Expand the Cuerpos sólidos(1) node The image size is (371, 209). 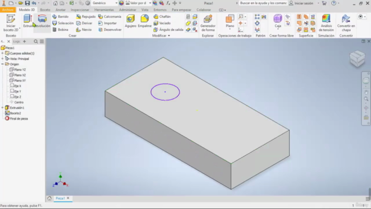click(2, 53)
